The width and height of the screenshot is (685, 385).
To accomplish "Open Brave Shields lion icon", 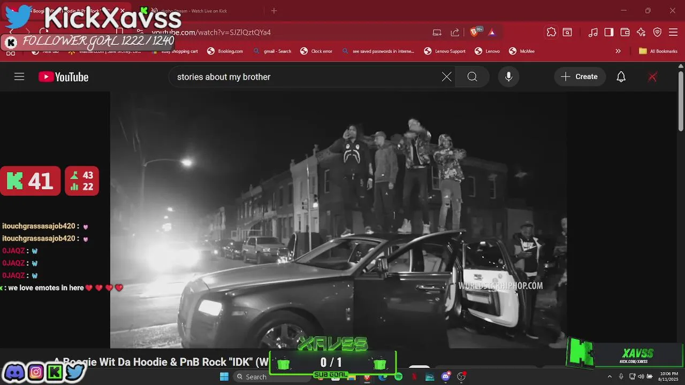I will [474, 32].
